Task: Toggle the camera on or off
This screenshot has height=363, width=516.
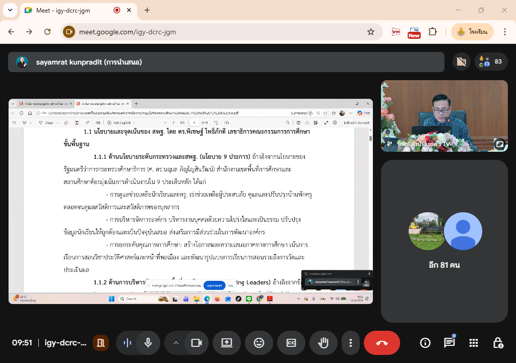Action: [x=196, y=343]
